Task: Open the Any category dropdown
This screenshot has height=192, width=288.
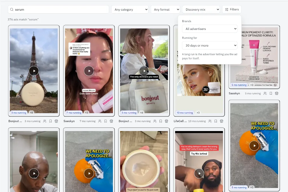Action: coord(130,9)
